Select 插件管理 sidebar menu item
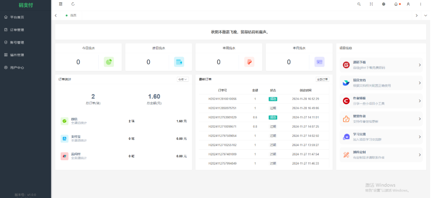The image size is (435, 198). point(17,55)
